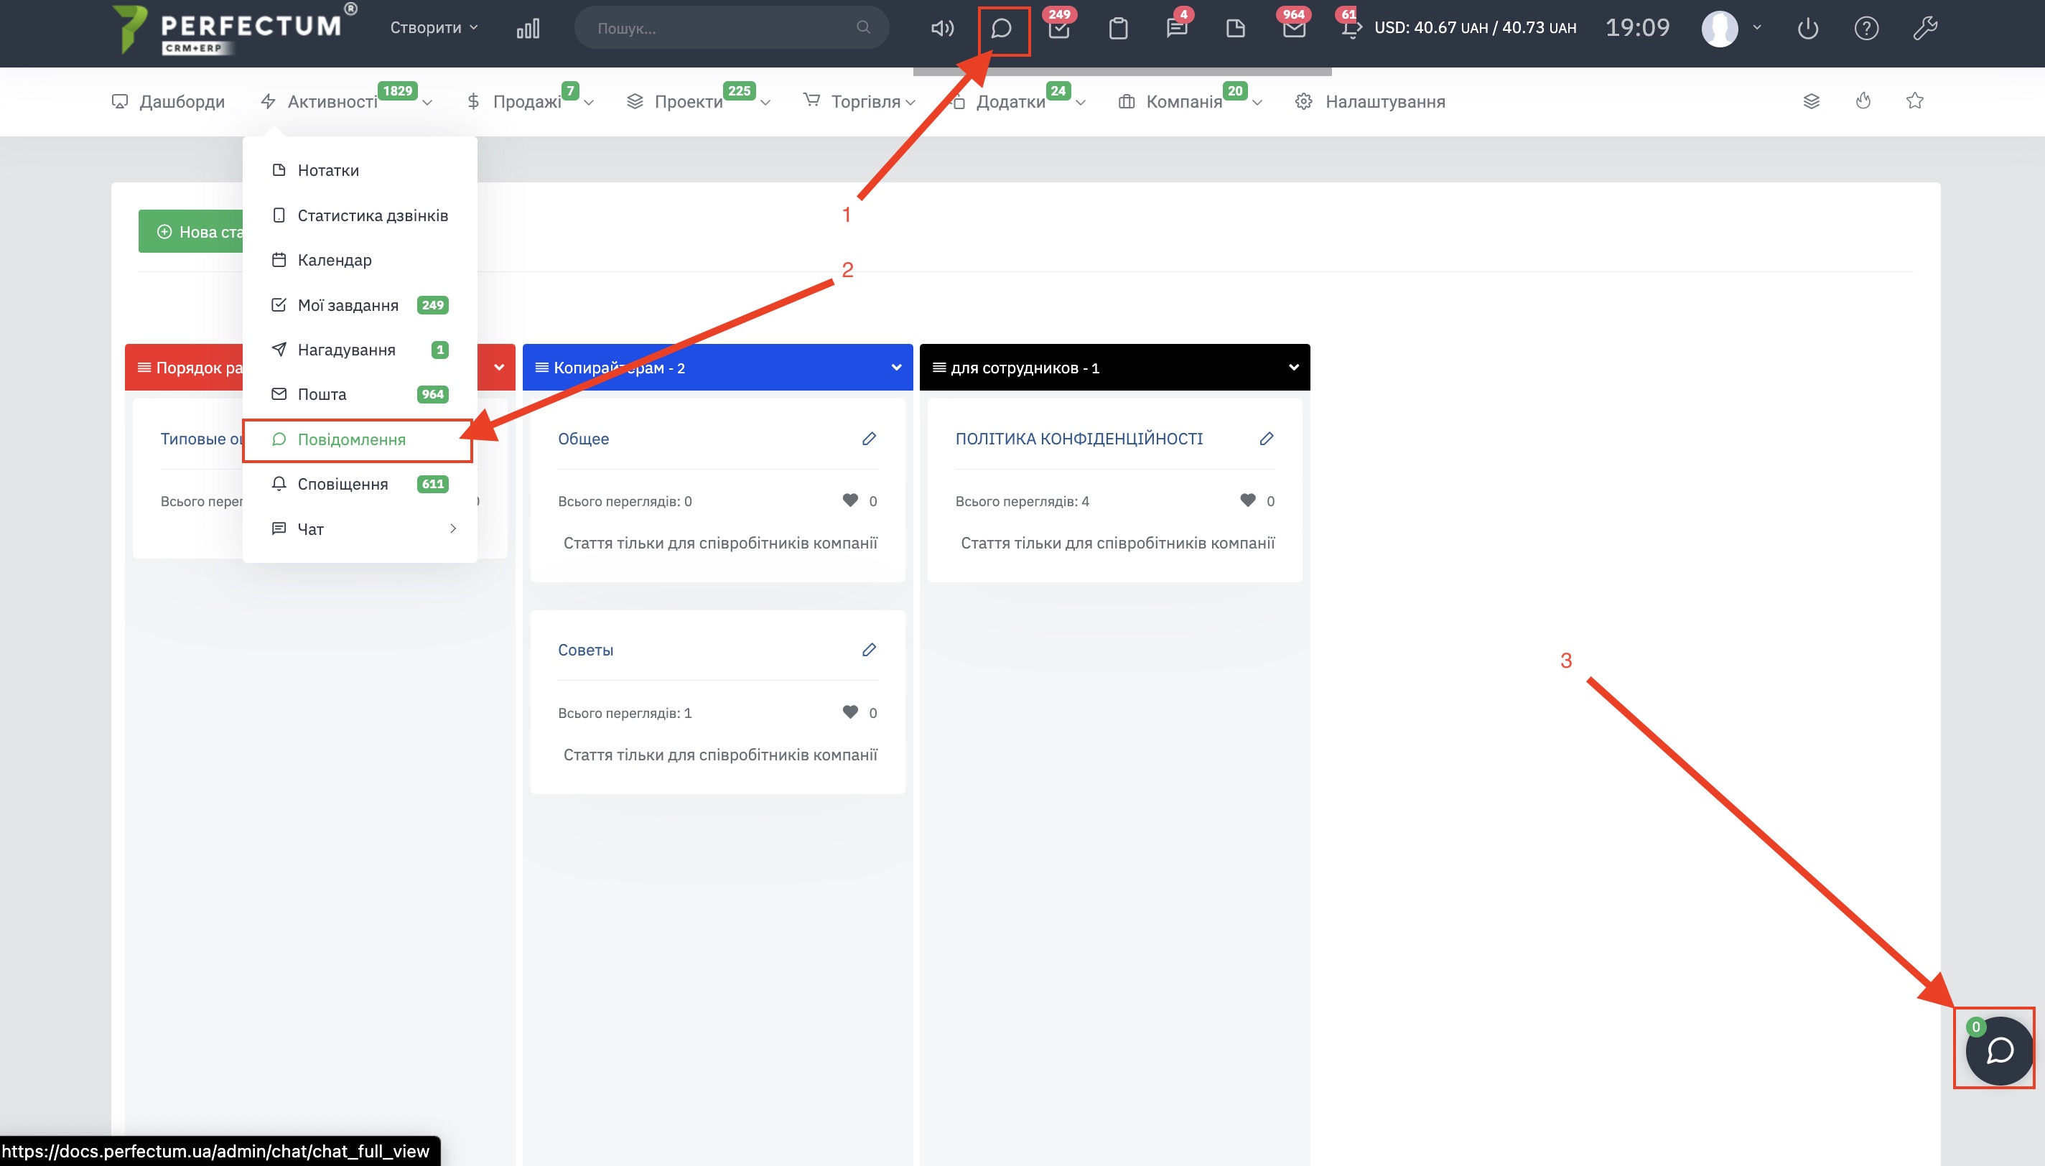This screenshot has height=1166, width=2045.
Task: Open Календар menu entry
Action: pyautogui.click(x=335, y=260)
